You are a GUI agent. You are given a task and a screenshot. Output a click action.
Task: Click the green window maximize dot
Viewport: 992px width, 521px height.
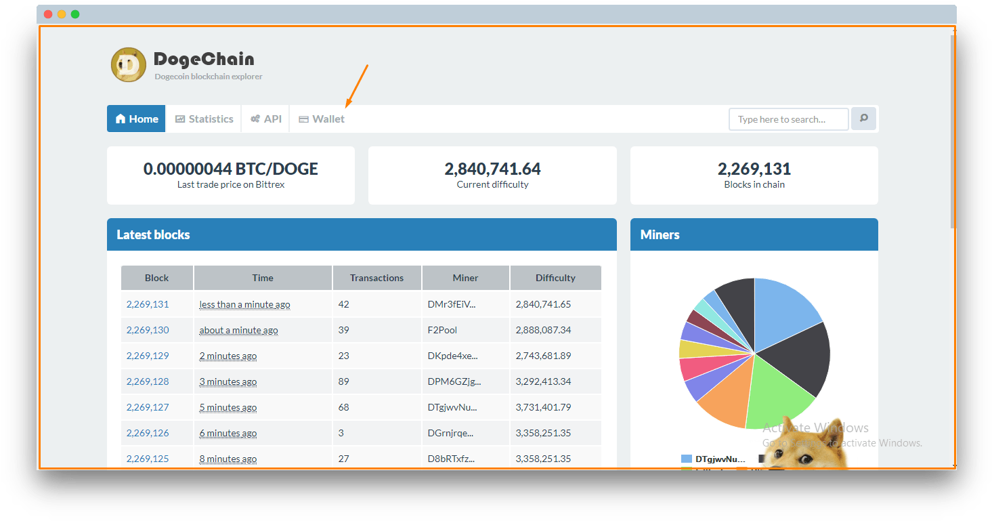pos(75,14)
